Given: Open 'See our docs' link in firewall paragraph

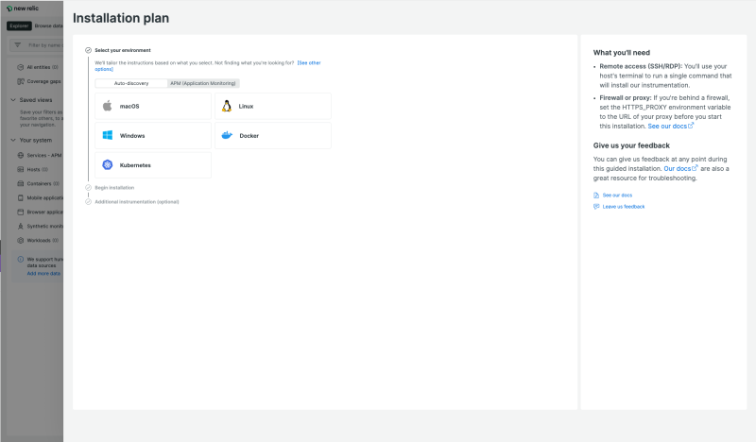Looking at the screenshot, I should 667,127.
